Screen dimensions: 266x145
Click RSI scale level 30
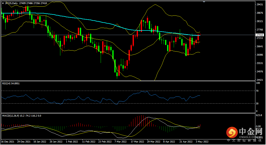pyautogui.click(x=257, y=104)
